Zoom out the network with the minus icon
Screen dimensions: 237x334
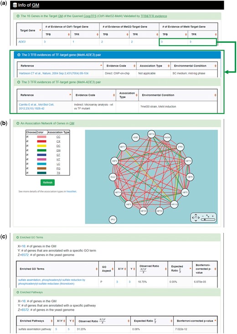pyautogui.click(x=202, y=216)
